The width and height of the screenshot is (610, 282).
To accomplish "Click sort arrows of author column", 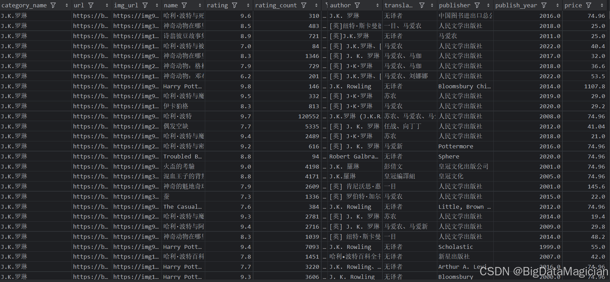I will coord(378,5).
